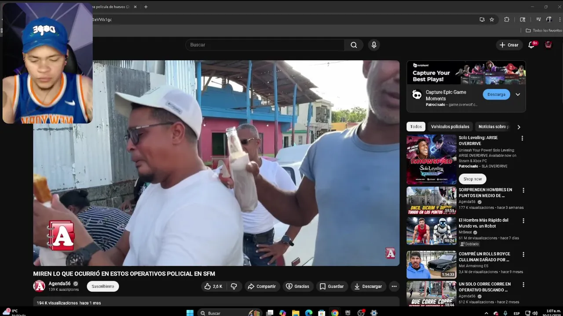Open Todos los favoritos bookmarks folder
Viewport: 563px width, 316px height.
[x=544, y=31]
